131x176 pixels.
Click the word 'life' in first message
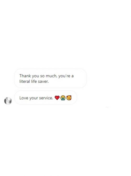point(34,81)
